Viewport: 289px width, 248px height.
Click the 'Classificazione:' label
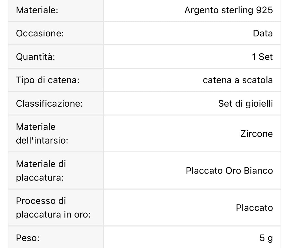coord(49,104)
